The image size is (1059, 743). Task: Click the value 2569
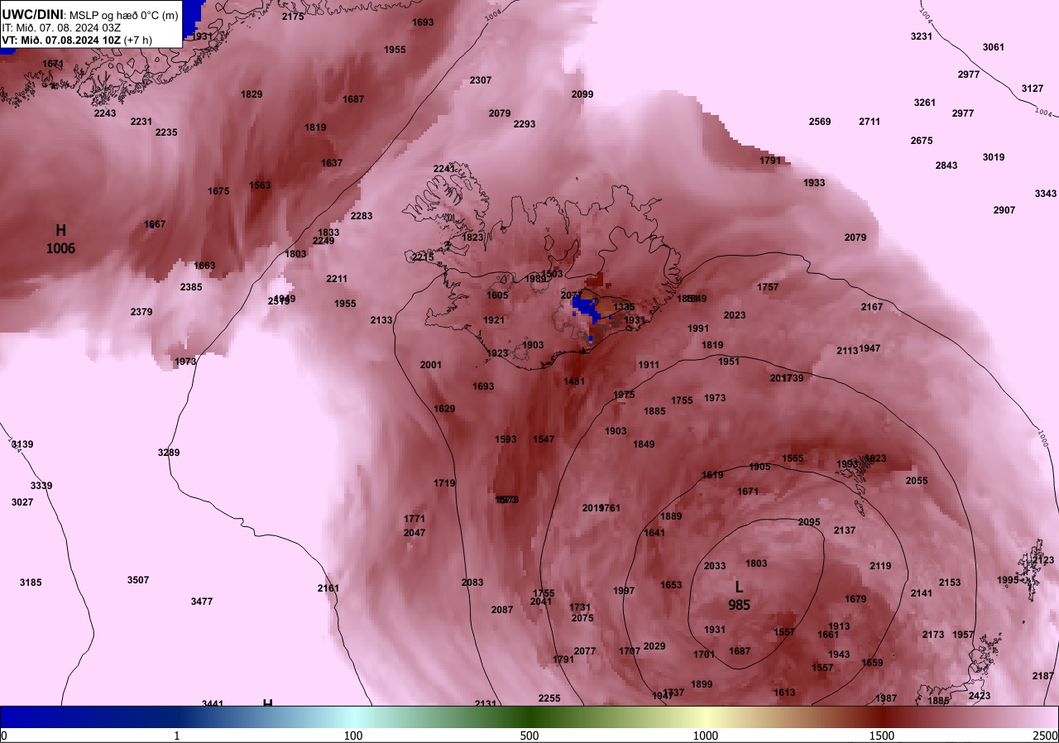(x=820, y=122)
